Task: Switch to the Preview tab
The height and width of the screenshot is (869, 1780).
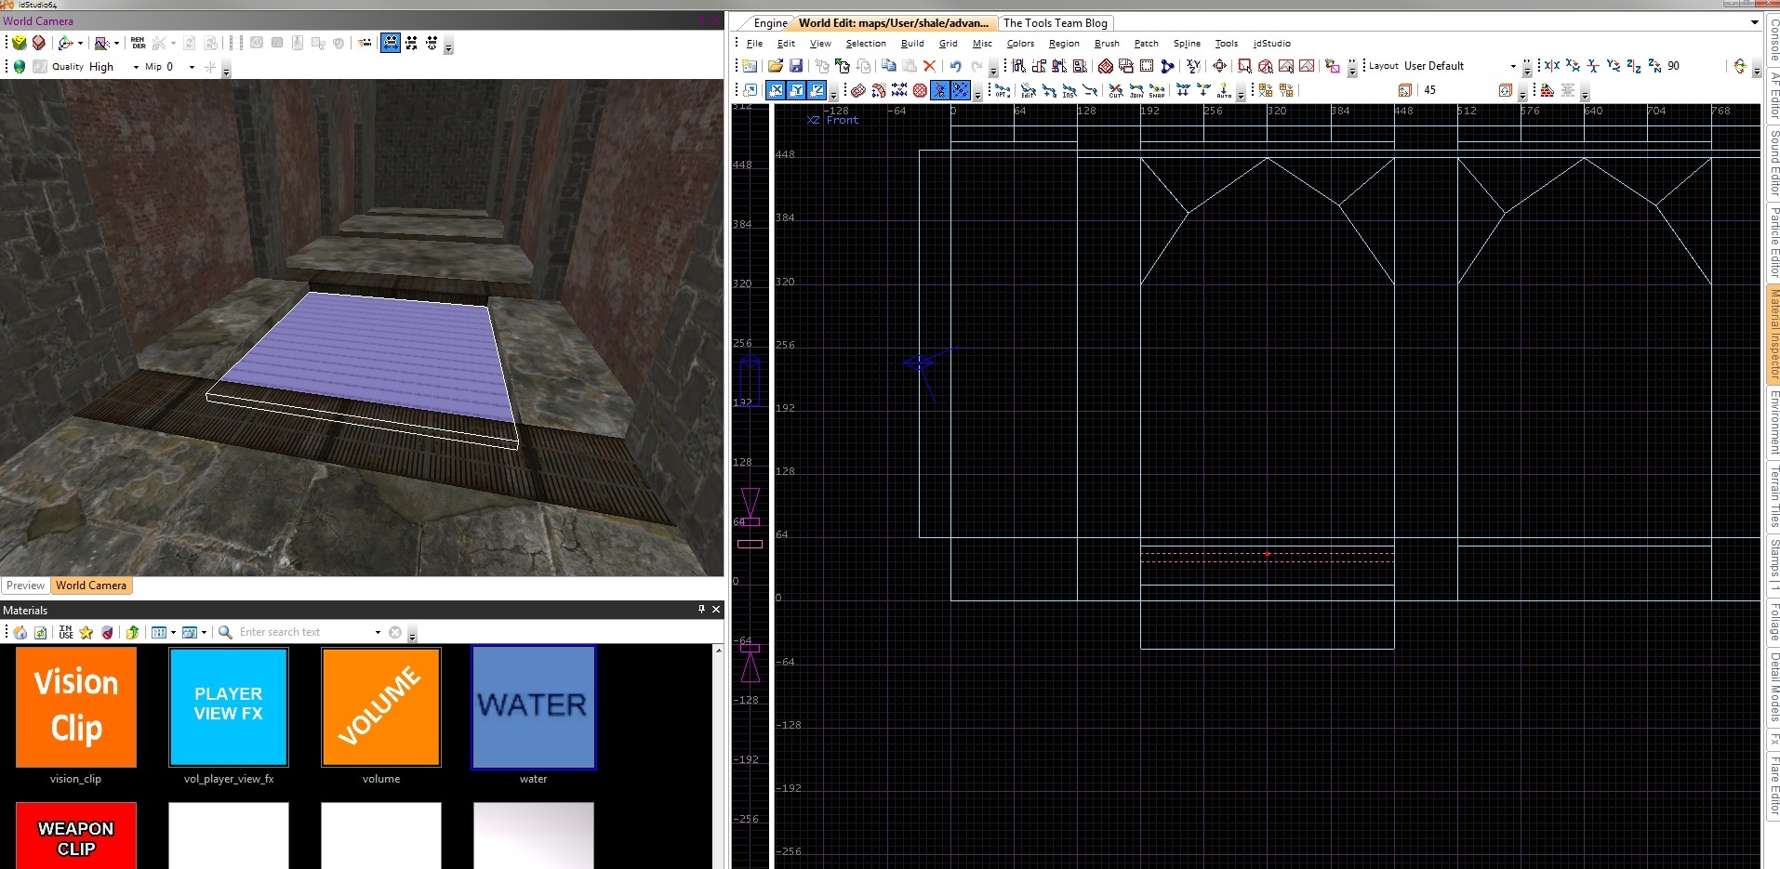Action: (x=25, y=586)
